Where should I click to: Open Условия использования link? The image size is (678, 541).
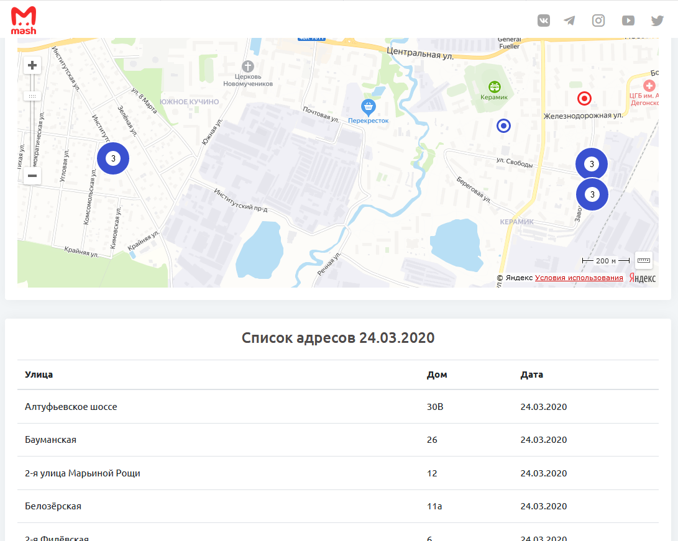(x=579, y=278)
